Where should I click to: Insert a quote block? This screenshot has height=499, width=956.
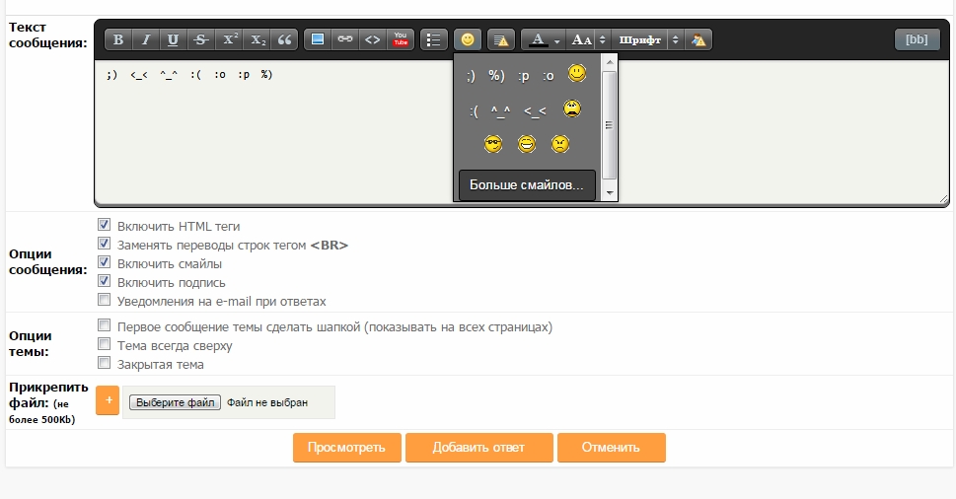(285, 39)
